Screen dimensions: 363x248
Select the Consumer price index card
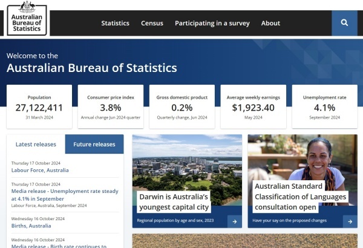tap(111, 106)
